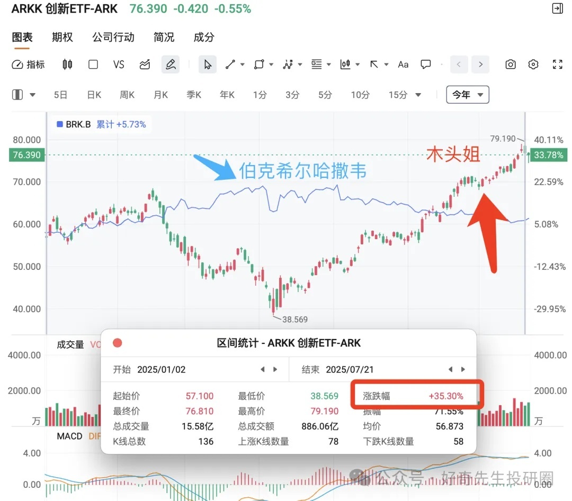Select the rectangle shape tool
Screen dimensions: 572x501
pyautogui.click(x=259, y=65)
